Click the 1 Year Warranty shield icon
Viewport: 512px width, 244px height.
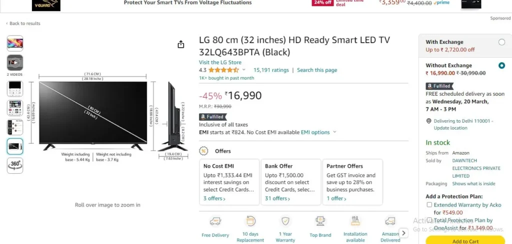tap(285, 222)
